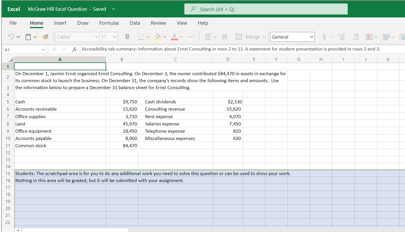405x232 pixels.
Task: Select cell B5 containing $9,750
Action: click(x=122, y=102)
